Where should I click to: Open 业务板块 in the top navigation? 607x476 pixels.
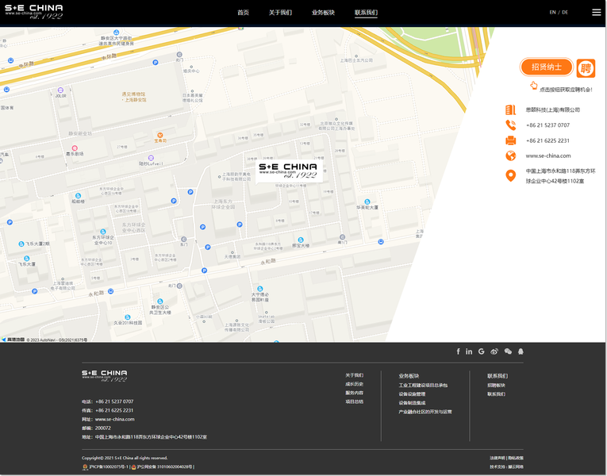point(323,13)
